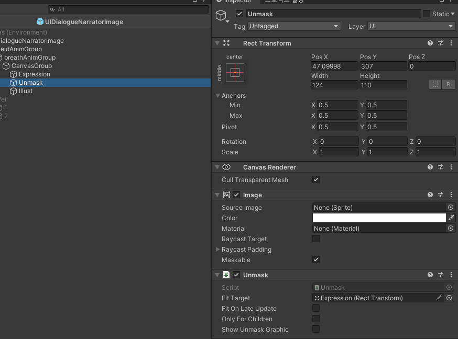Click the Unmask script component icon
The image size is (458, 339).
(226, 275)
